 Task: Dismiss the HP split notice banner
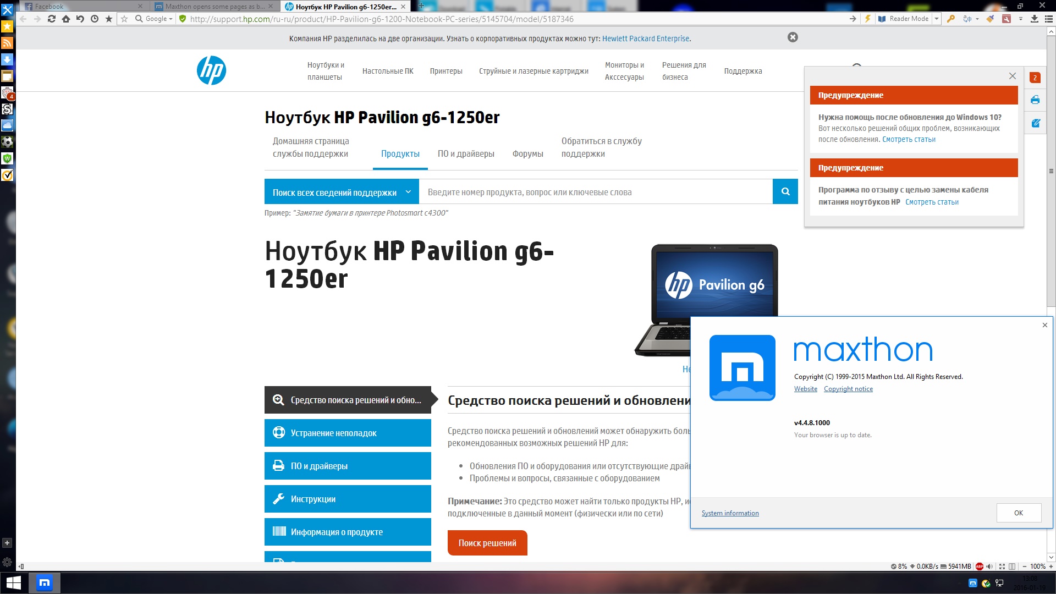tap(793, 37)
